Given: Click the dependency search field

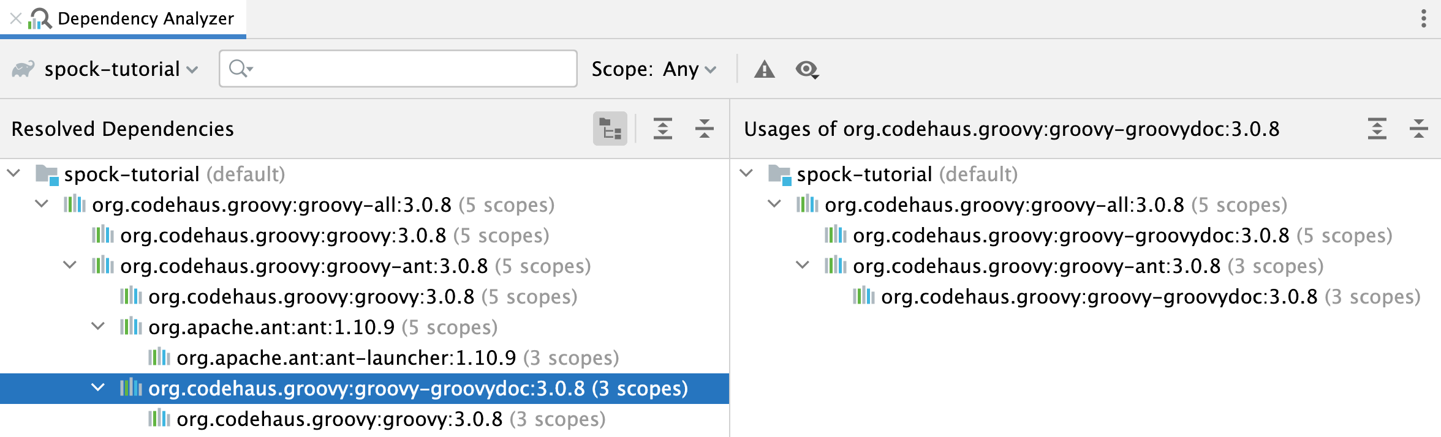Looking at the screenshot, I should [410, 69].
